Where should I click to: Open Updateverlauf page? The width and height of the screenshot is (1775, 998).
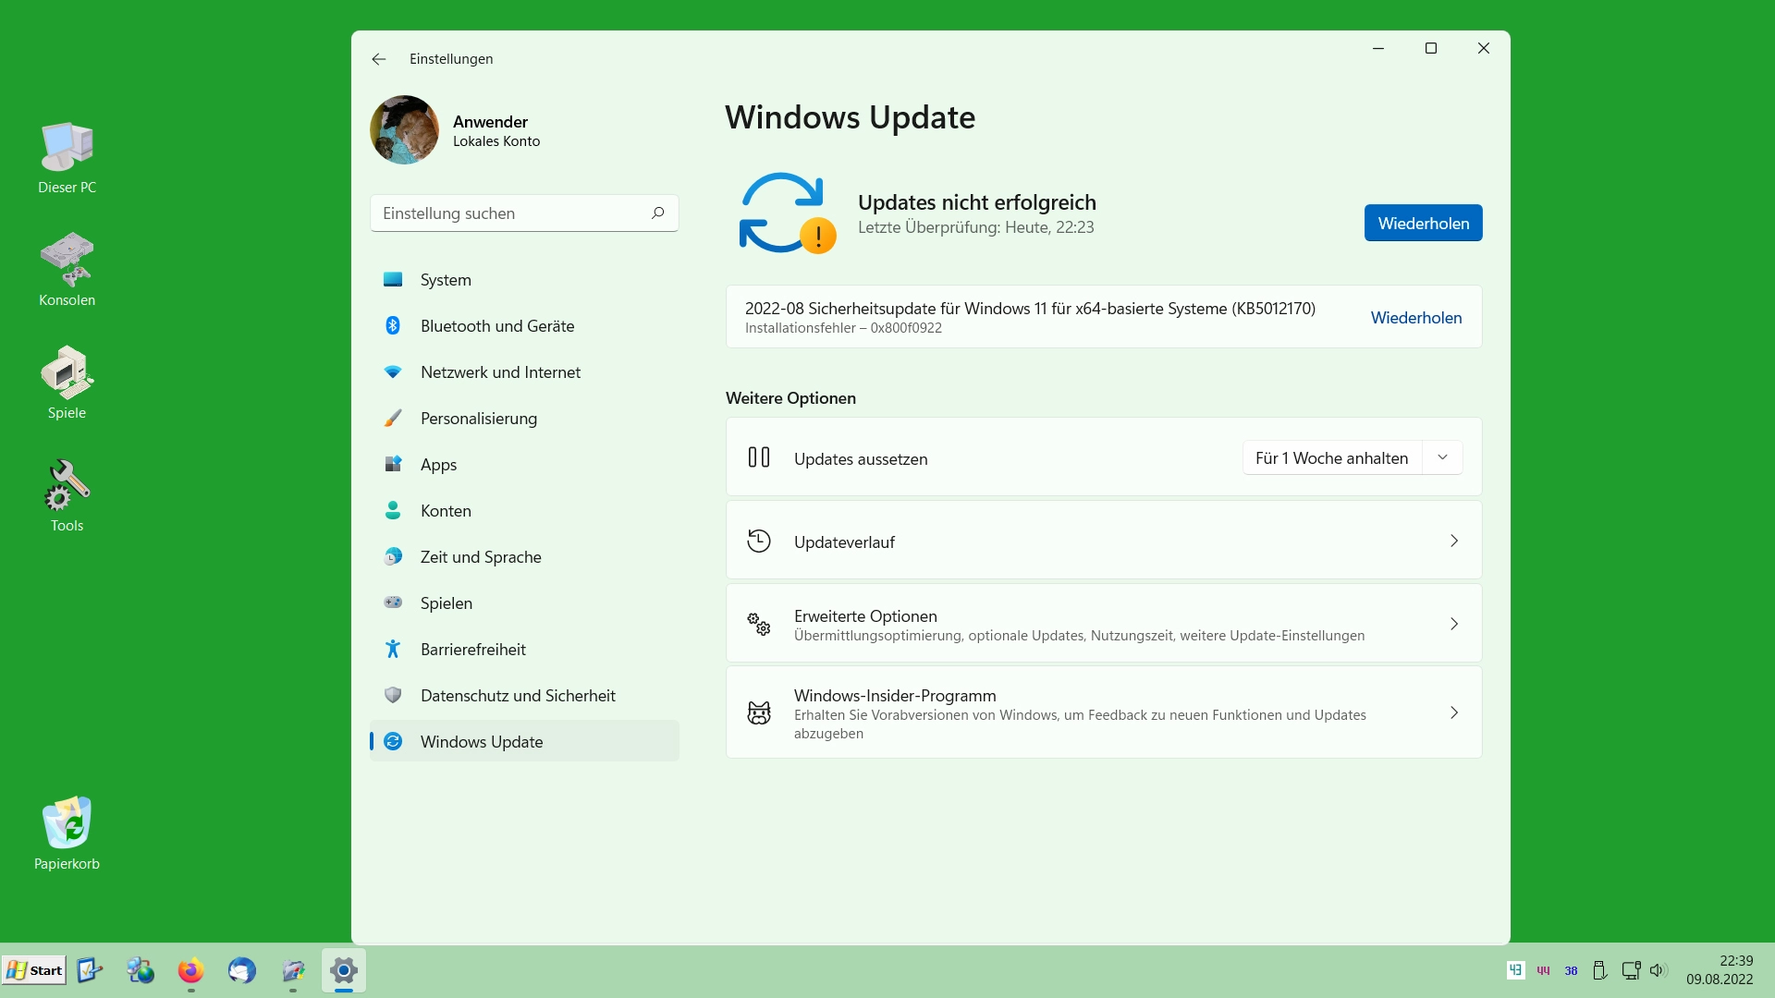point(1104,542)
